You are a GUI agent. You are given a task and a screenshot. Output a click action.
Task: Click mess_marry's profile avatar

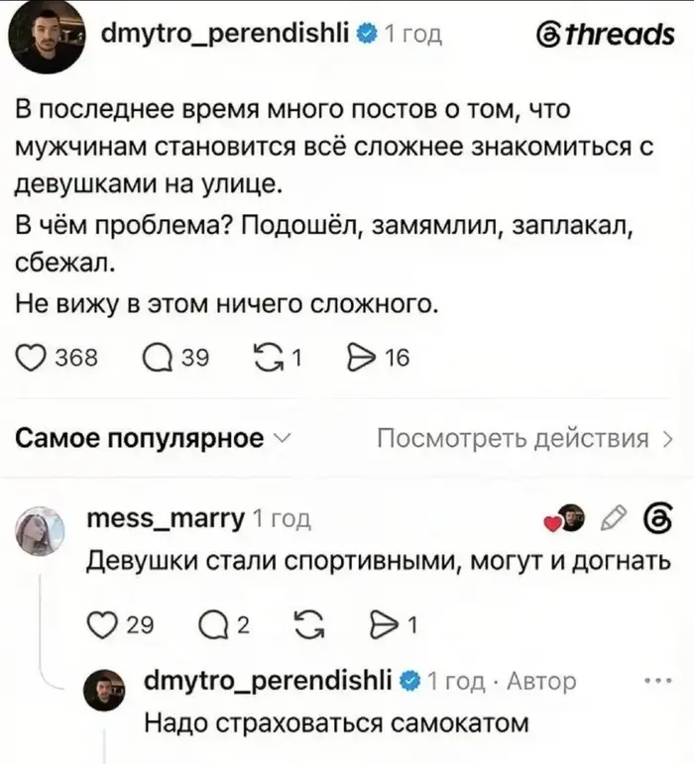[41, 530]
